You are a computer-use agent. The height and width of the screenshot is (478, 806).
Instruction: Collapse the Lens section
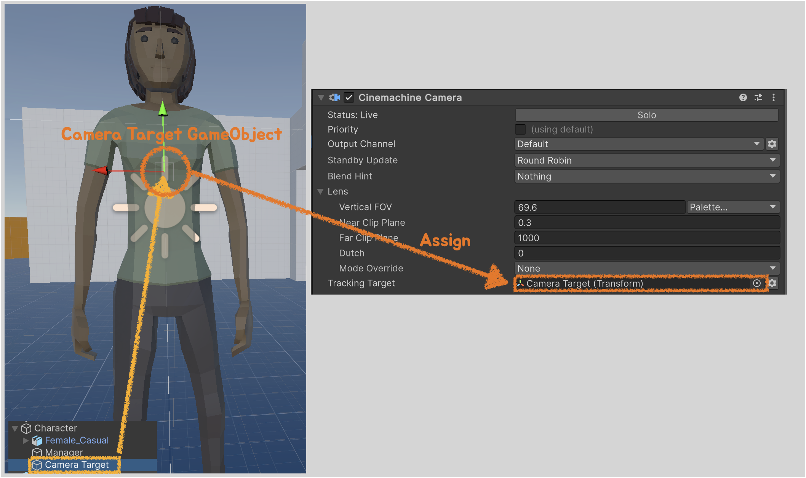point(321,191)
